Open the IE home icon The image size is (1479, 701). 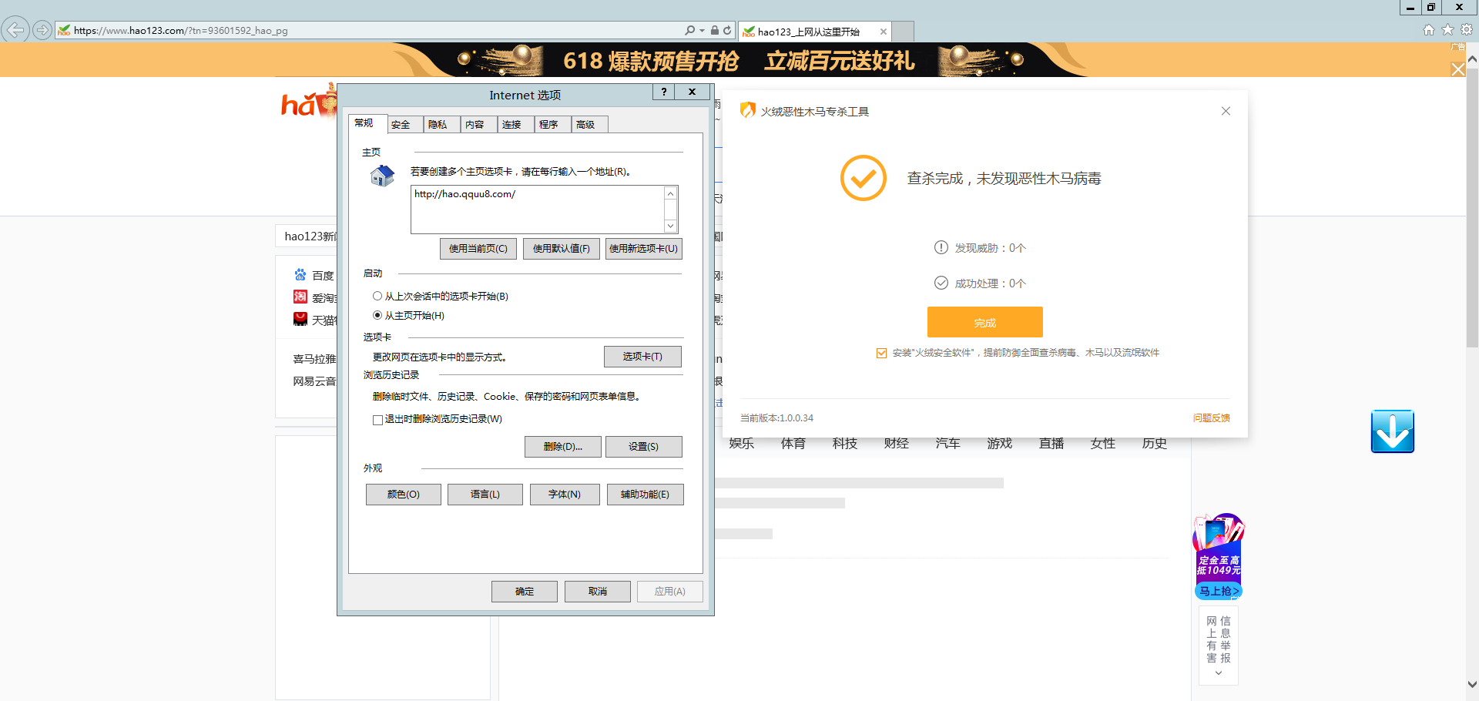pyautogui.click(x=1428, y=30)
